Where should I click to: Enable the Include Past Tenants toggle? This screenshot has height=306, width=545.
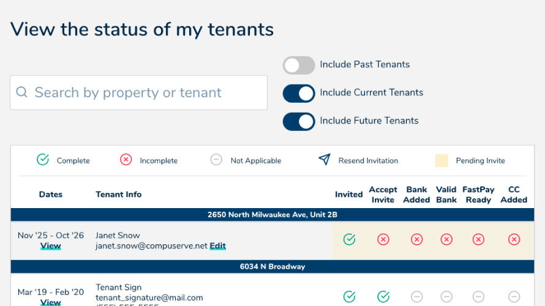tap(299, 65)
